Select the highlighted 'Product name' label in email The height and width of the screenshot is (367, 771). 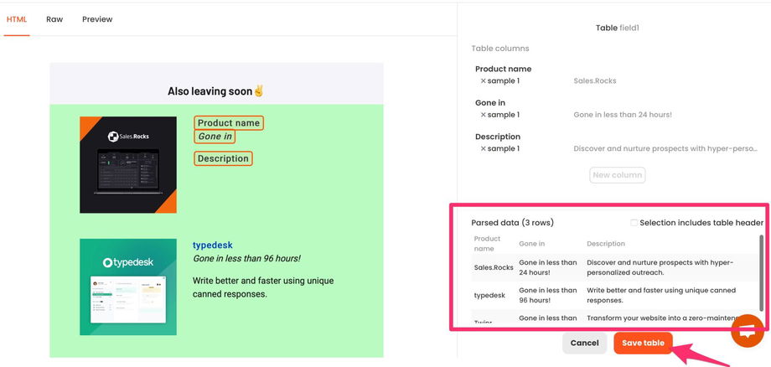tap(228, 123)
